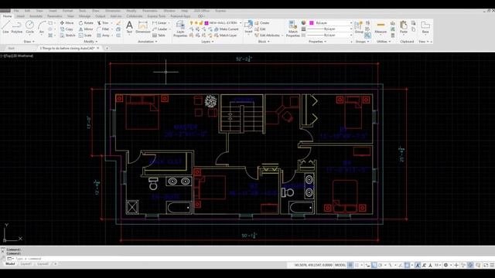Select the Model layout tab
The height and width of the screenshot is (278, 495).
click(10, 264)
